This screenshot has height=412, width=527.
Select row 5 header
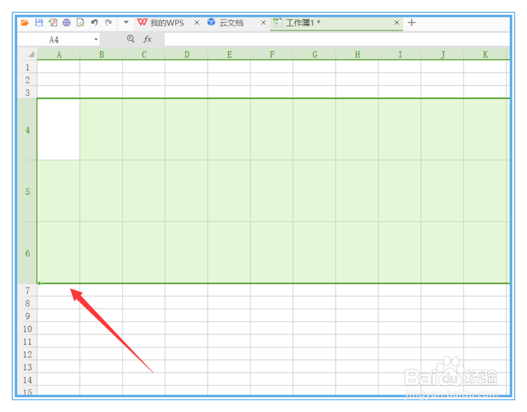(x=27, y=191)
